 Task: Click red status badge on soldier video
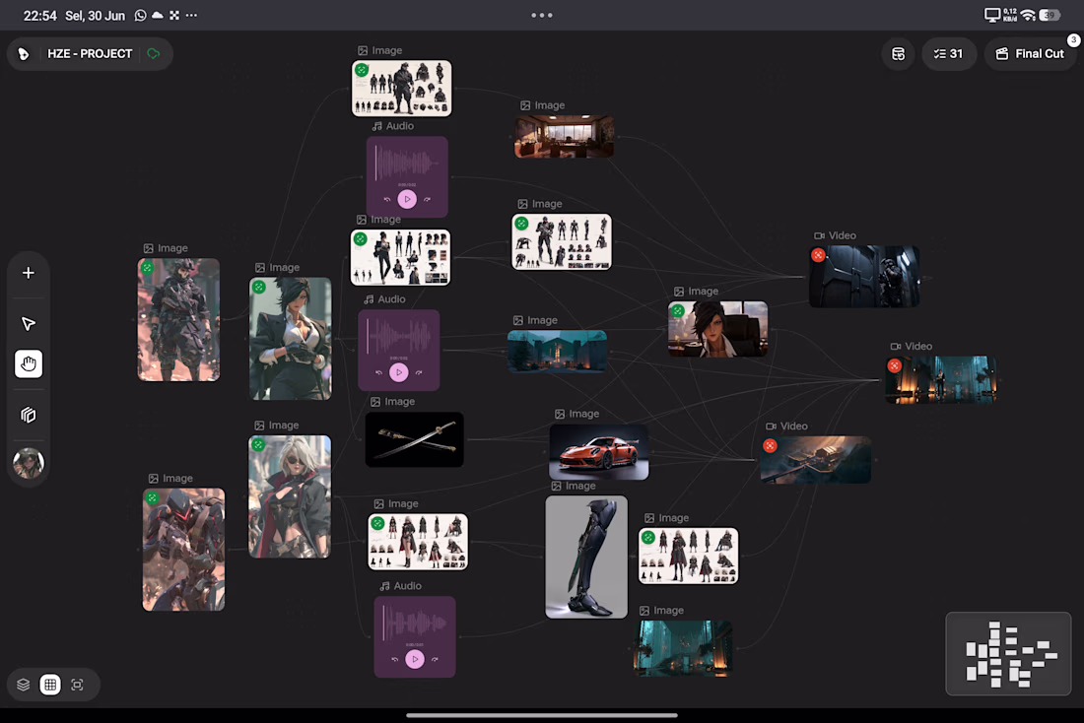click(819, 255)
